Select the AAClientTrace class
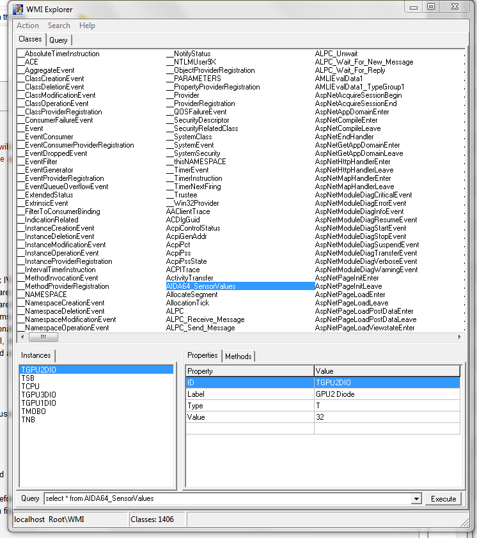 click(x=188, y=211)
